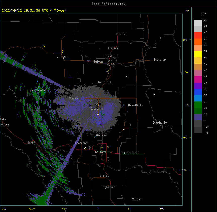The width and height of the screenshot is (217, 212).
Task: Click the Ponoka city label
Action: tap(121, 34)
